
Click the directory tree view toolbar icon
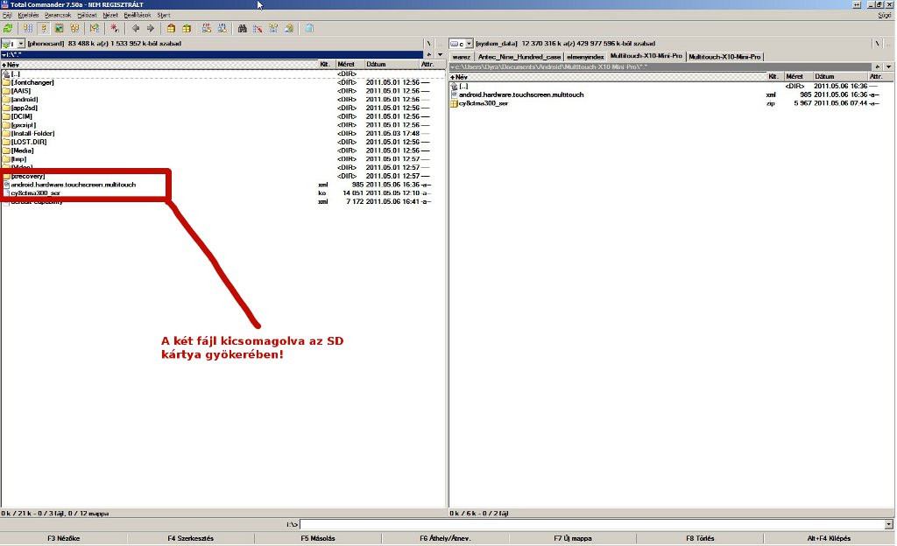coord(74,28)
